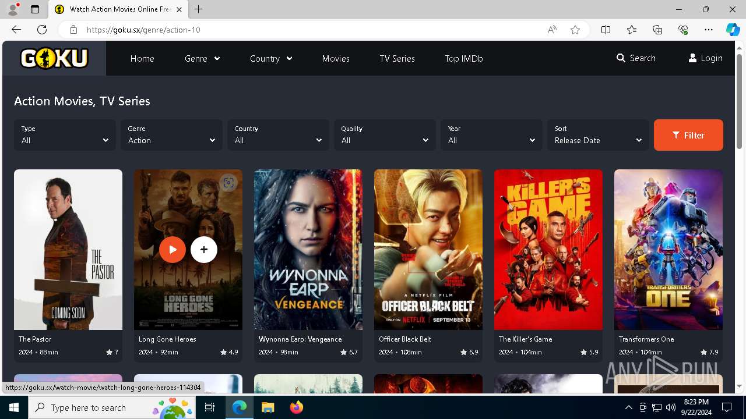Open the Quality filter dropdown
Screen dimensions: 746x419
(385, 135)
